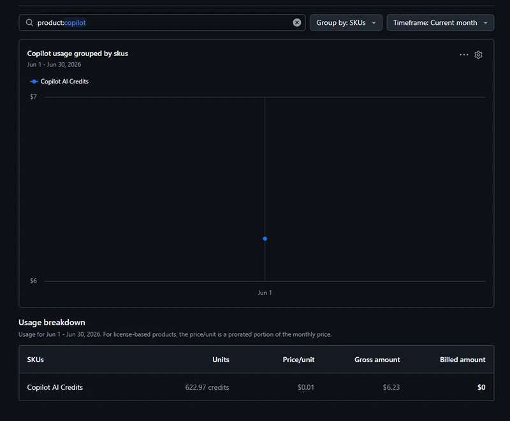Open the chart three-dot options menu
The height and width of the screenshot is (421, 510).
464,55
